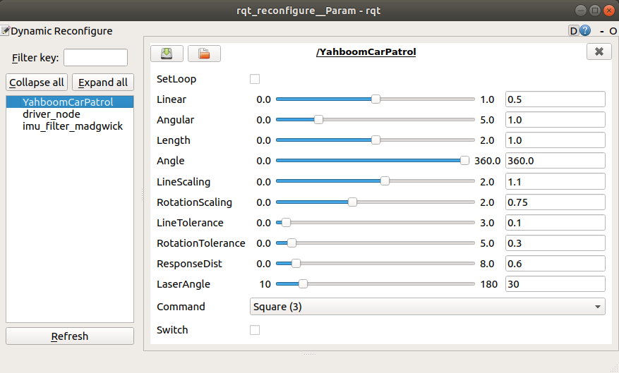Enable the SetLoop checkbox

255,79
